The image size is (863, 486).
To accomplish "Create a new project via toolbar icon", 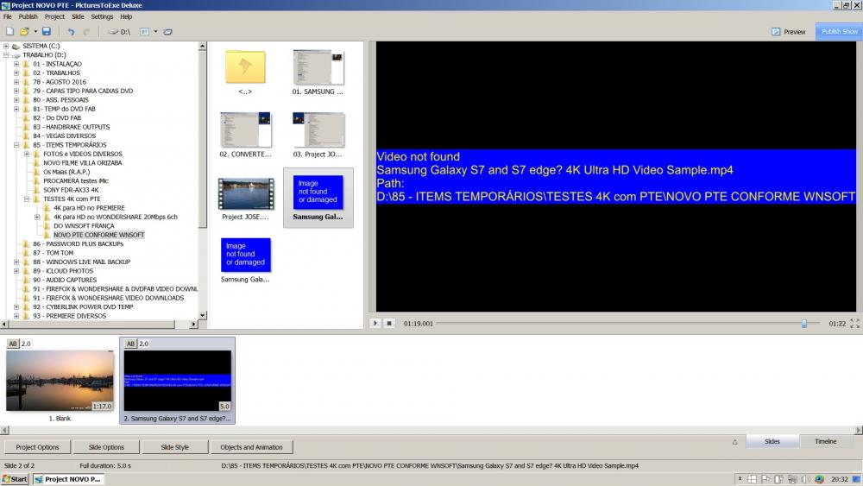I will coord(9,32).
